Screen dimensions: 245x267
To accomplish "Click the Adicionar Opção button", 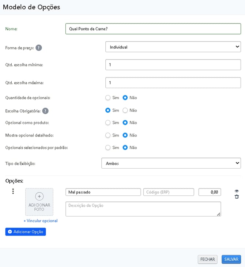I will [26, 232].
